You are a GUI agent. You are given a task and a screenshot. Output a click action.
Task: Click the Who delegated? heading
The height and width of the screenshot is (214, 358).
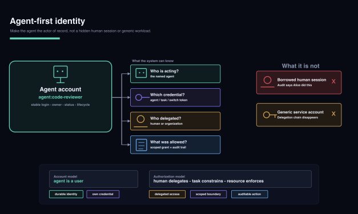point(166,118)
